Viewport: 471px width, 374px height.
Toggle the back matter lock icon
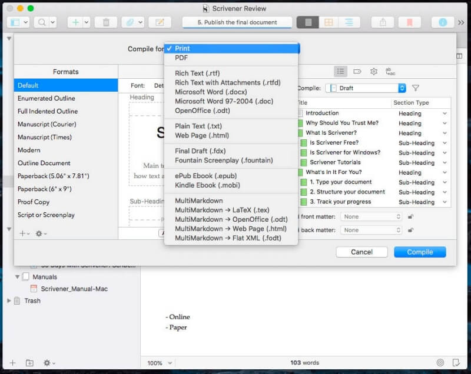(410, 230)
